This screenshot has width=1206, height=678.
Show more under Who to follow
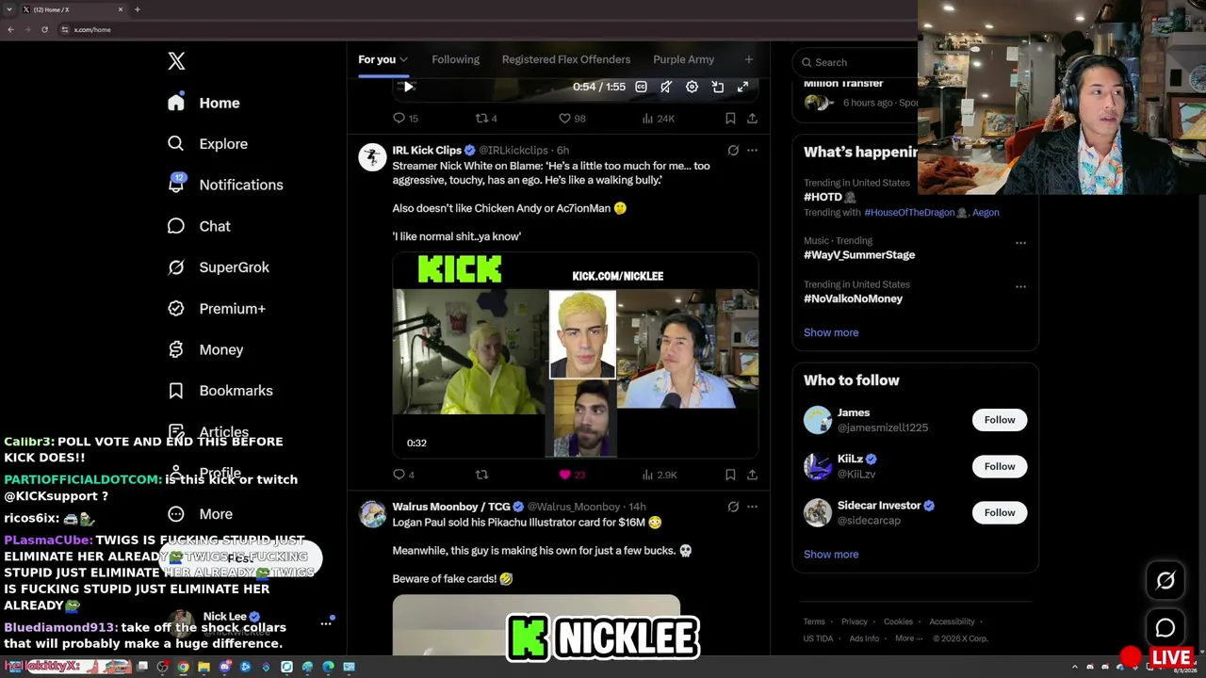pyautogui.click(x=831, y=555)
